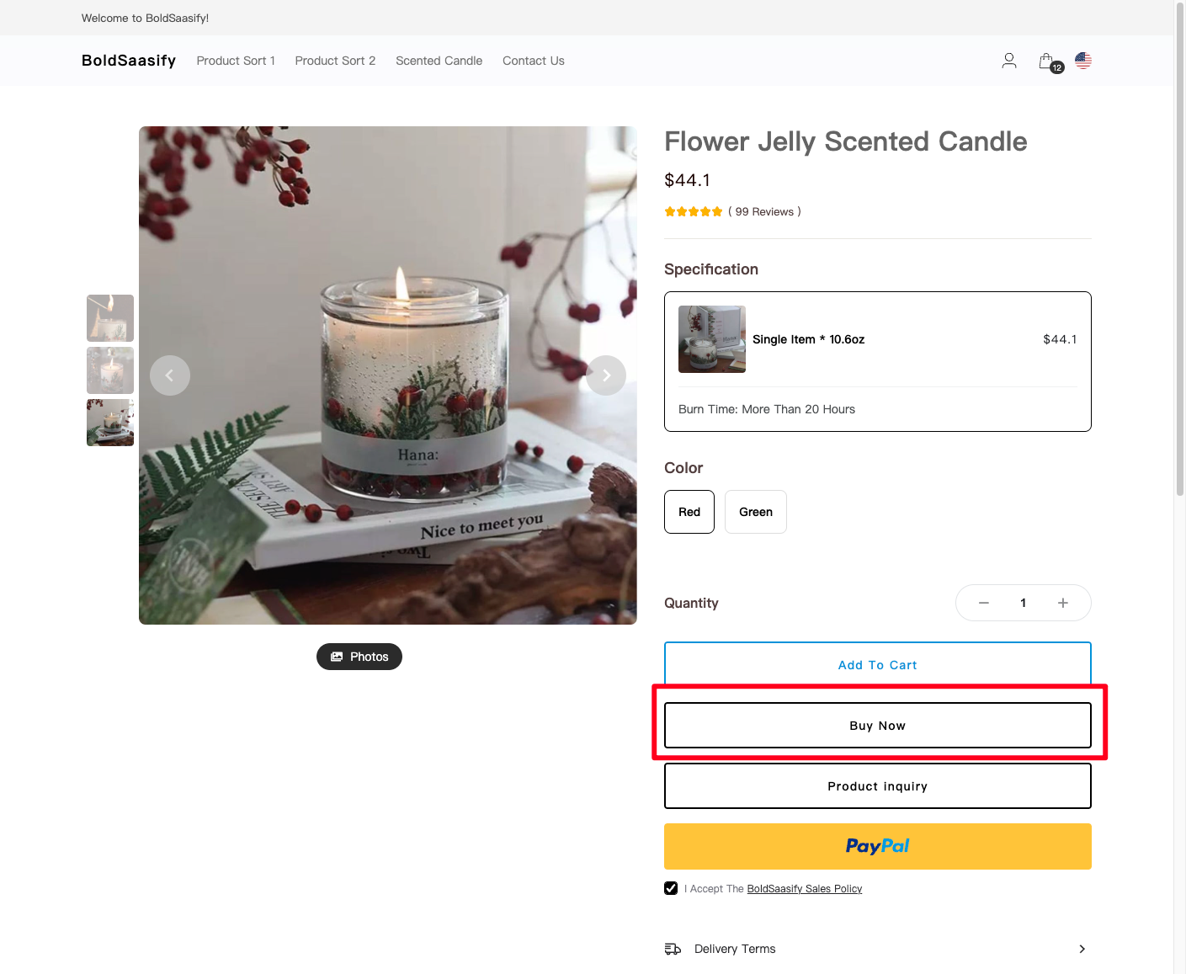This screenshot has height=974, width=1186.
Task: Open the Contact Us menu item
Action: (534, 61)
